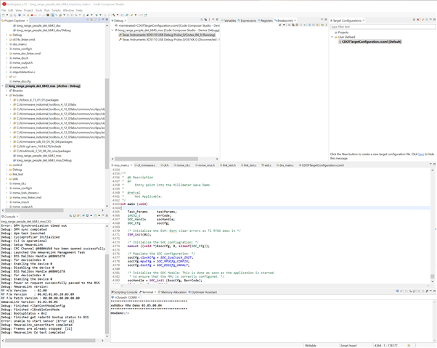The image size is (437, 348).
Task: Click the Debug view horizontal scrollbar
Action: coord(157,159)
